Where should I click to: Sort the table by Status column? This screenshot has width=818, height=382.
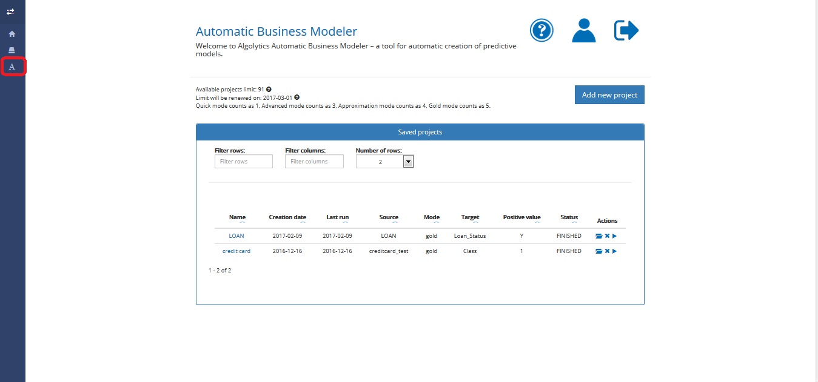pos(569,217)
